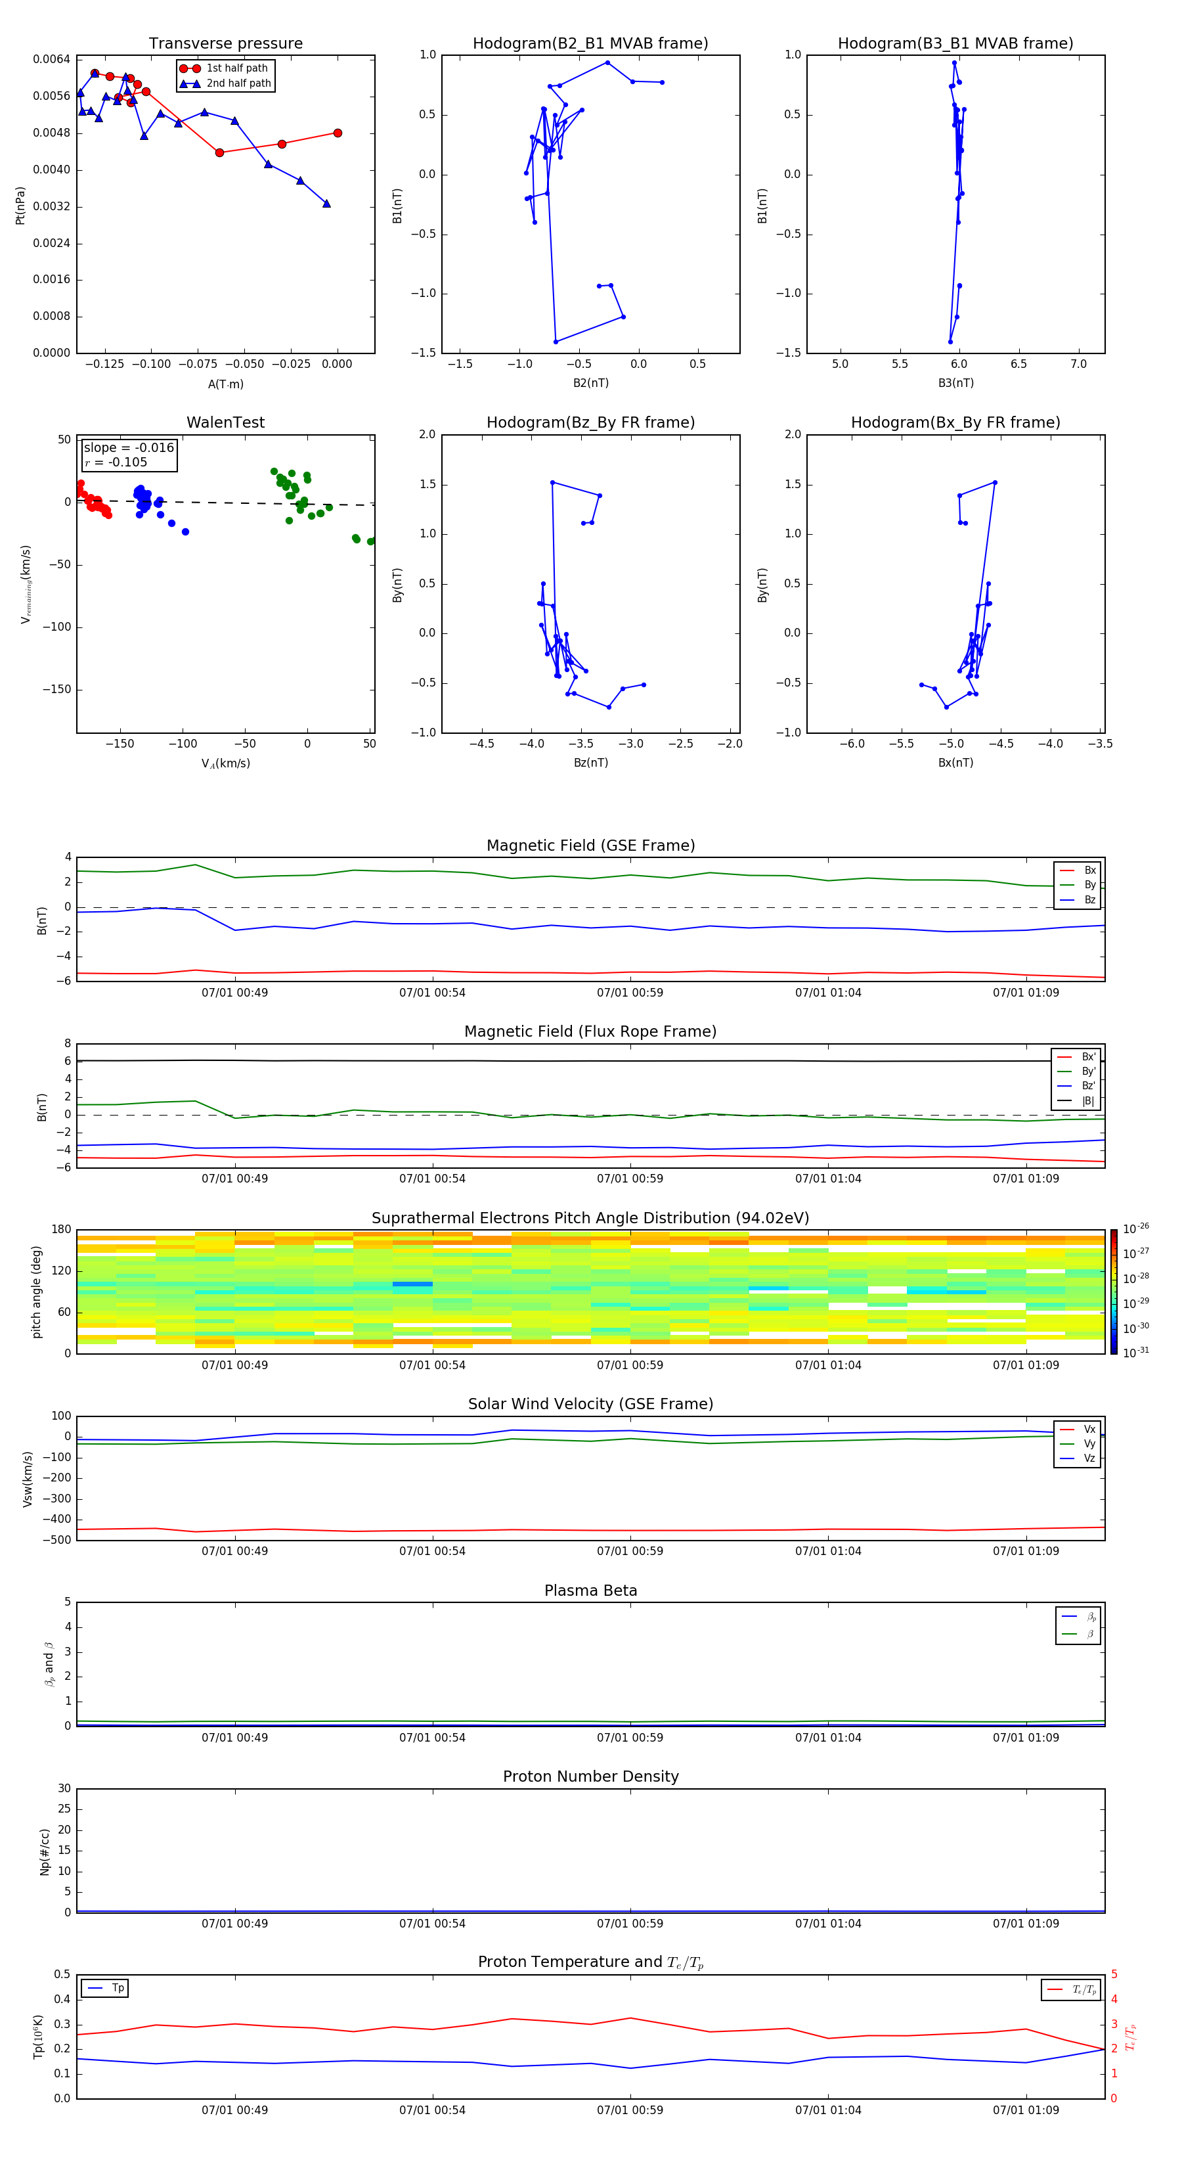Select 'Vy' in solar wind legend
This screenshot has width=1182, height=2168.
[1078, 1443]
